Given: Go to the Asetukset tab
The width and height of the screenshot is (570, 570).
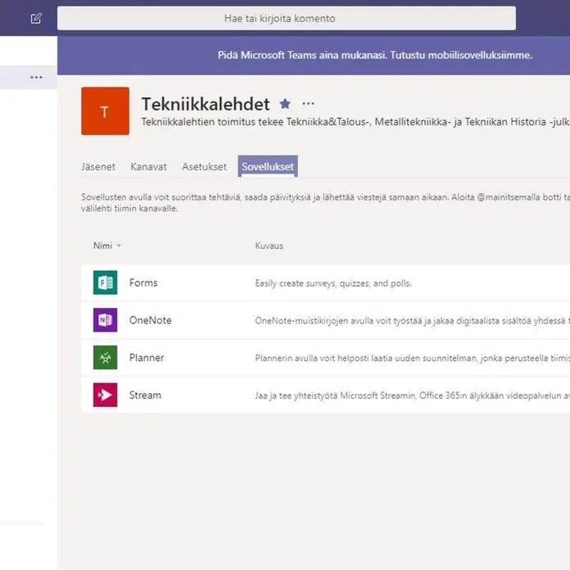Looking at the screenshot, I should (x=204, y=166).
